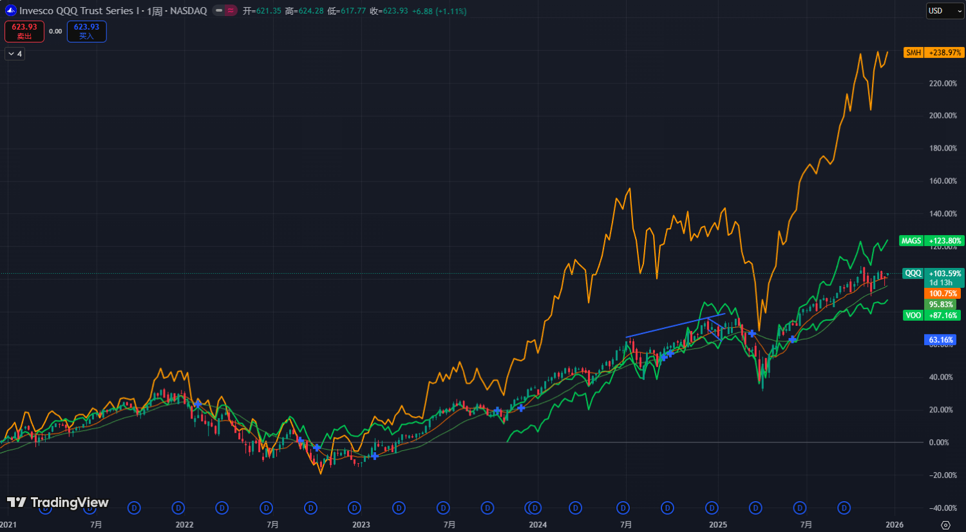Click the Invesco QQQ symbol logo icon
This screenshot has width=966, height=532.
coord(10,11)
